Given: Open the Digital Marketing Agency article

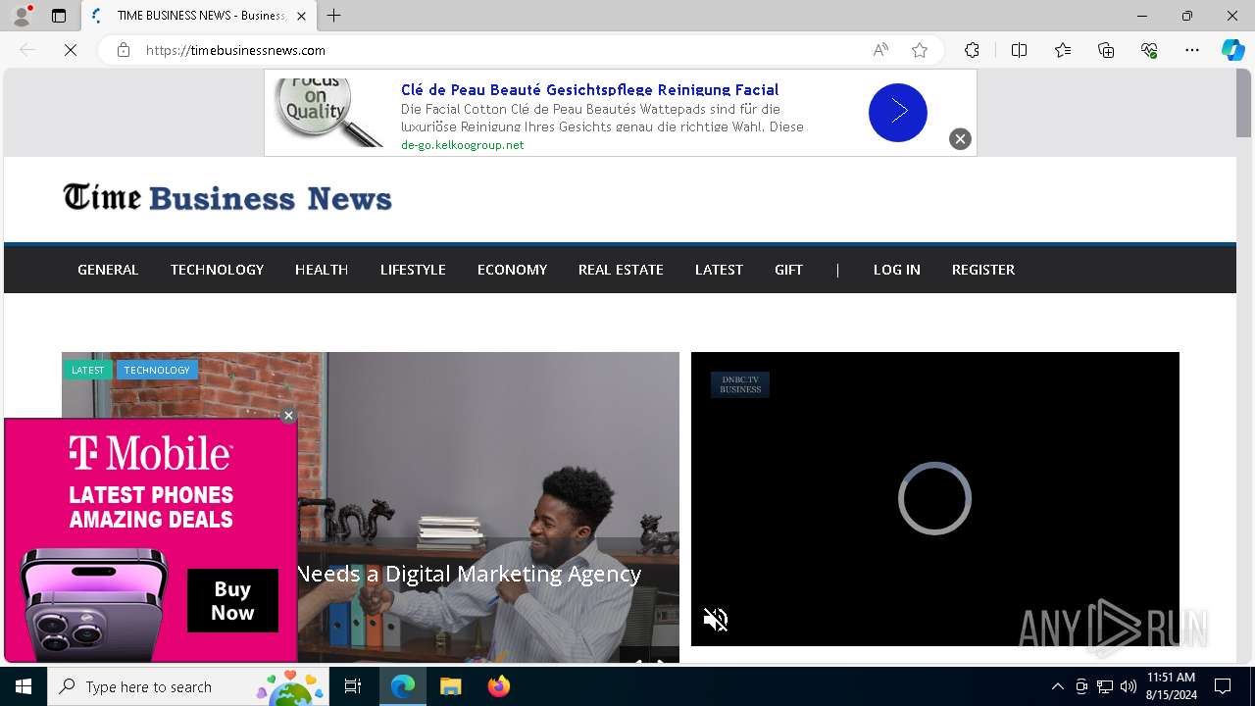Looking at the screenshot, I should click(469, 574).
